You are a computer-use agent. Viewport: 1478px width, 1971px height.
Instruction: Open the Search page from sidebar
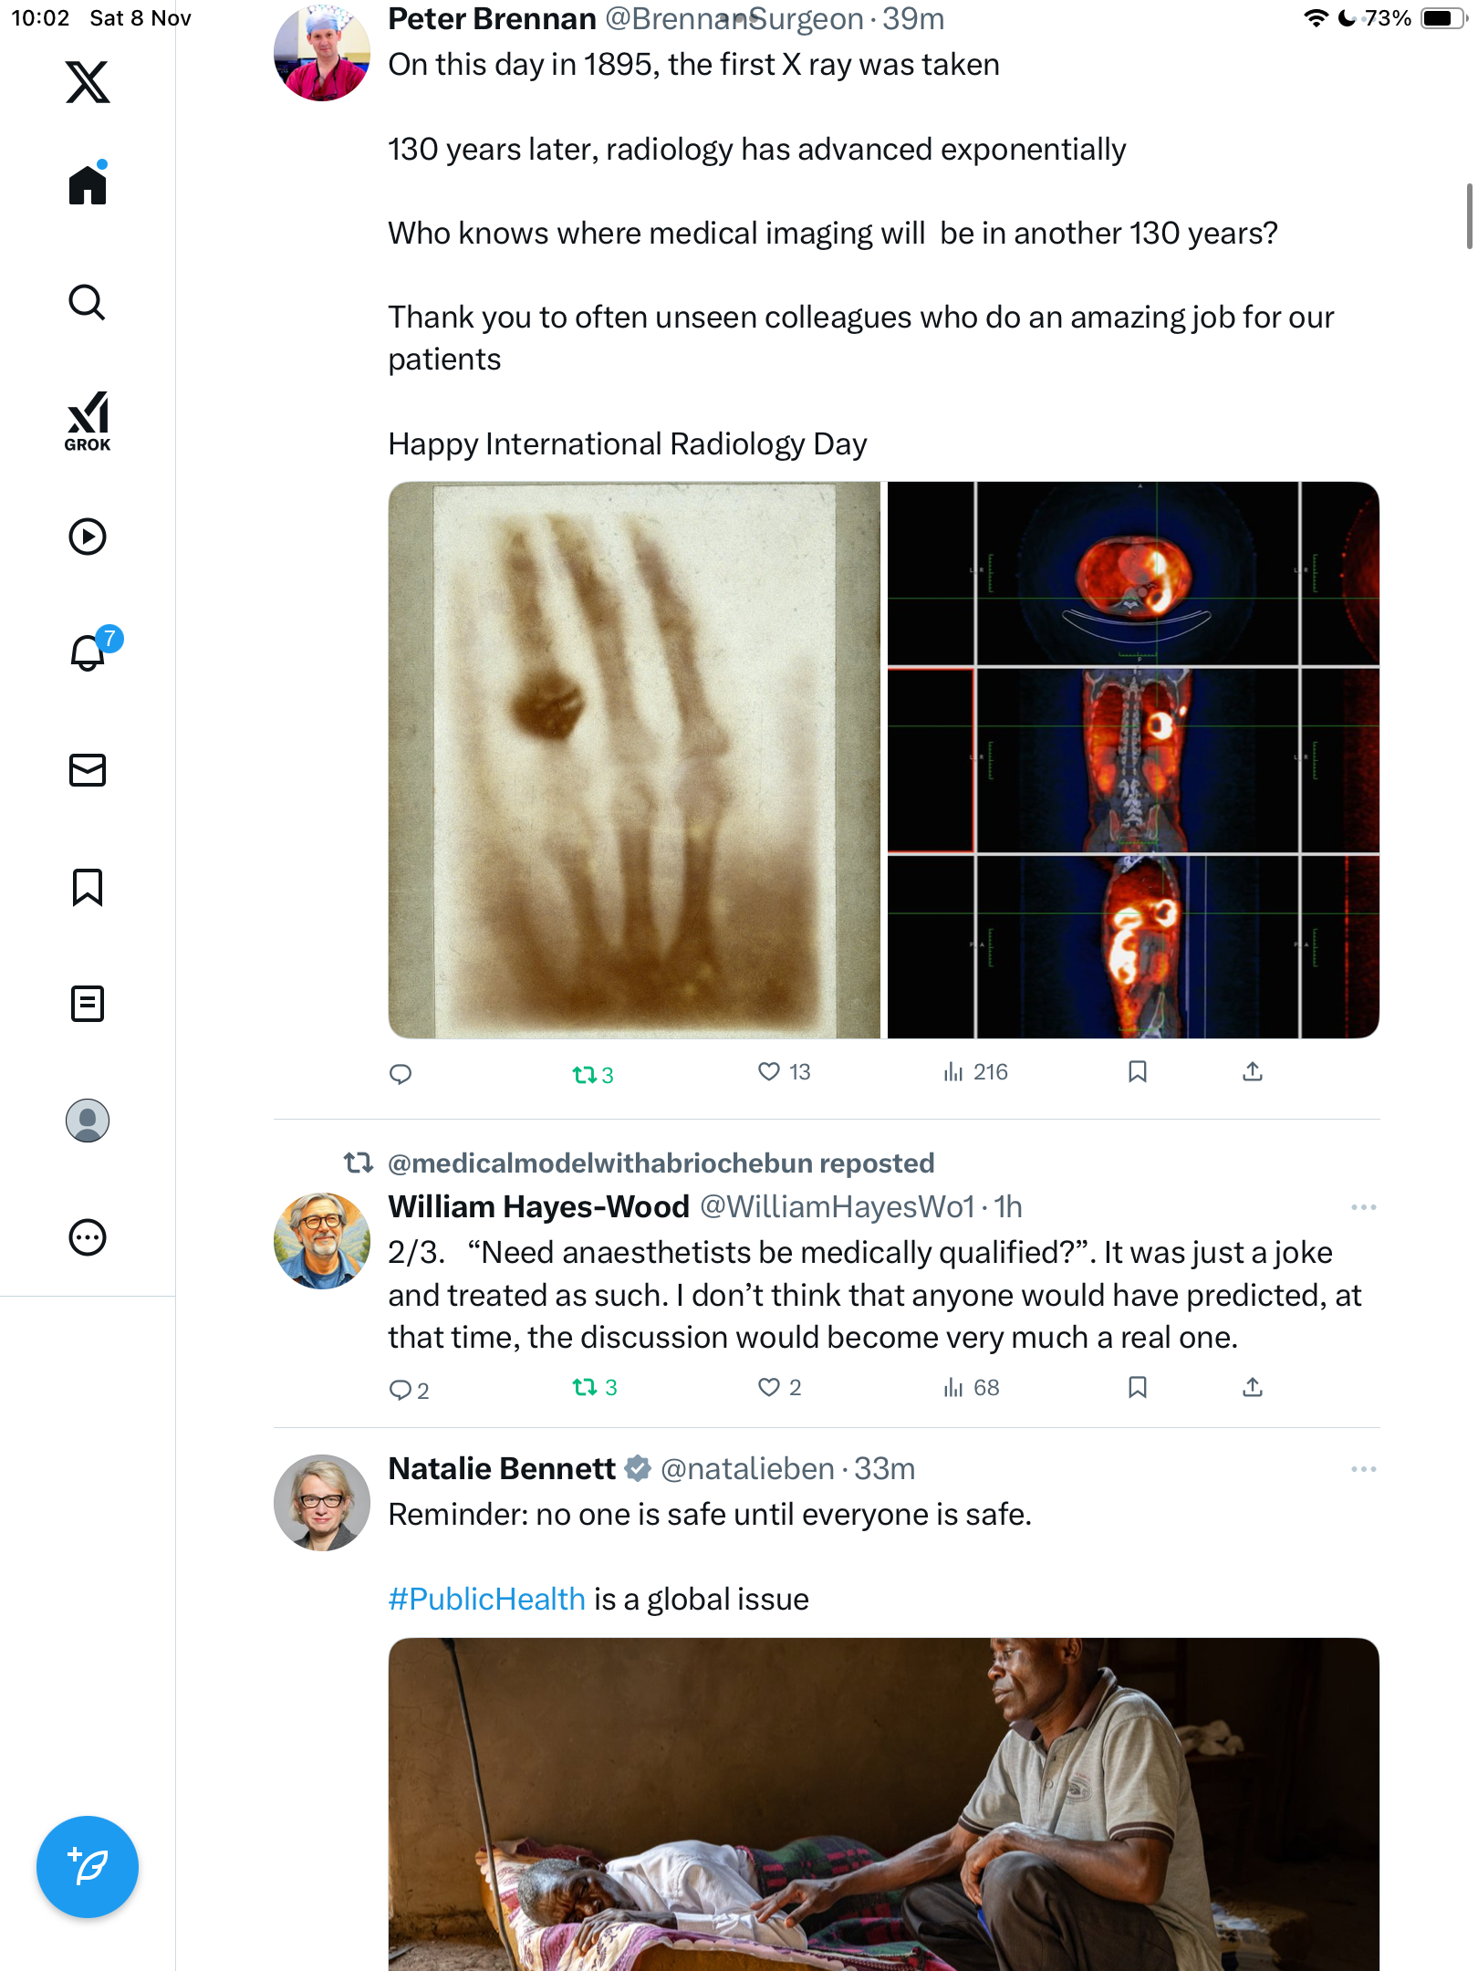click(x=88, y=303)
